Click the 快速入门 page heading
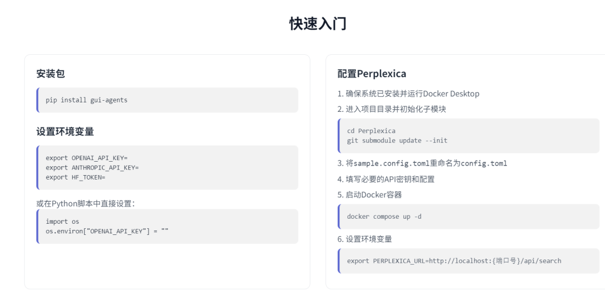This screenshot has width=605, height=292. (318, 24)
